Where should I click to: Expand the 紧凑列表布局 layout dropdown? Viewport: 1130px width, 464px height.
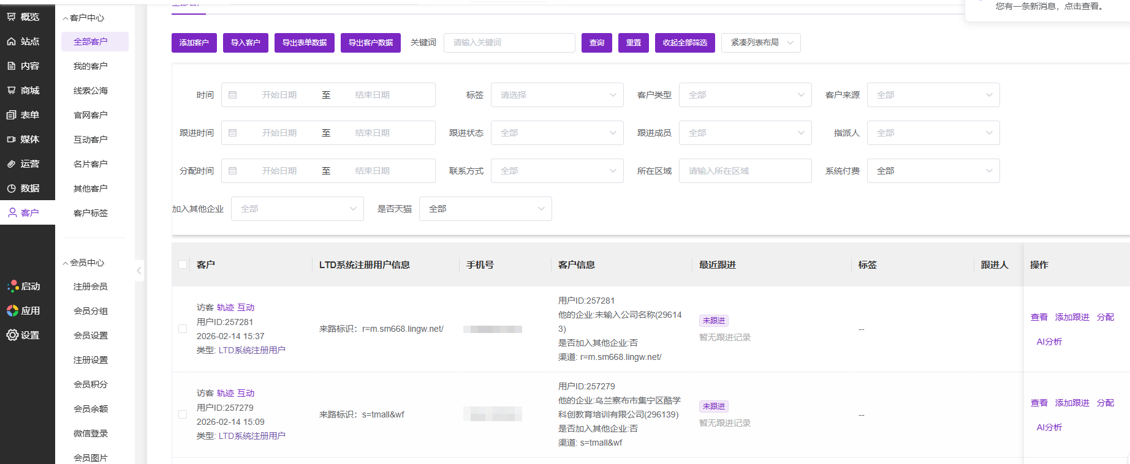coord(760,43)
